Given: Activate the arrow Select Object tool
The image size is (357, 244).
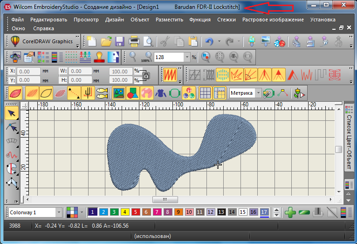Looking at the screenshot, I should coord(11,113).
